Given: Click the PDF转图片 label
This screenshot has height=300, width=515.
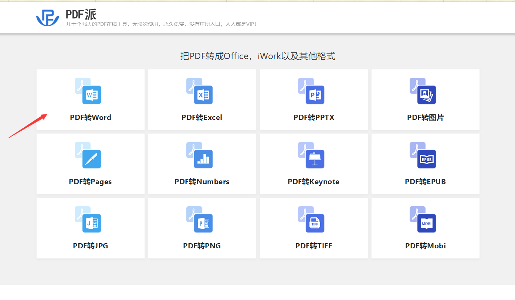Looking at the screenshot, I should (x=426, y=117).
